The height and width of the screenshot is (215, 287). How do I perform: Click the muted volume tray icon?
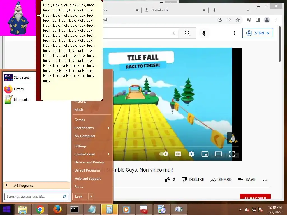click(x=247, y=210)
